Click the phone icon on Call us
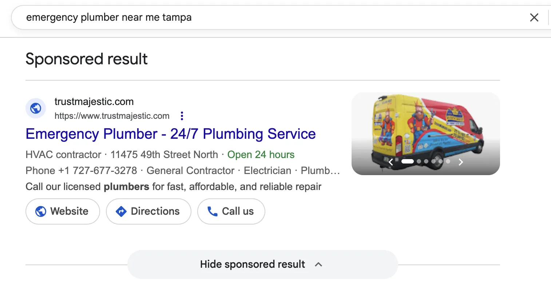Image resolution: width=551 pixels, height=295 pixels. coord(213,211)
